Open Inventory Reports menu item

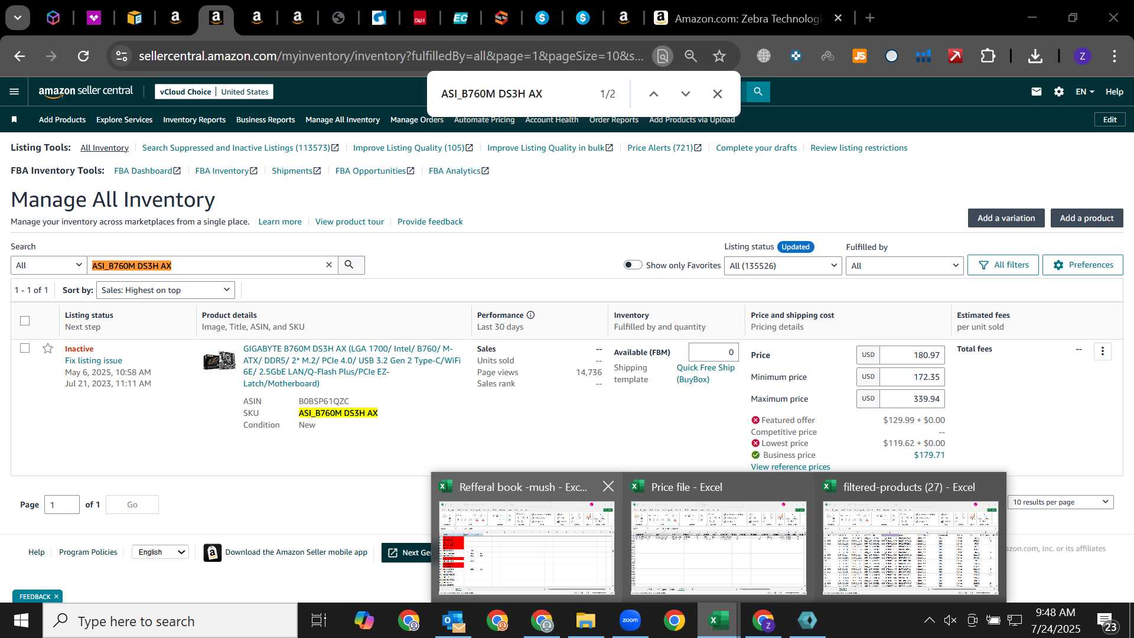pyautogui.click(x=194, y=119)
